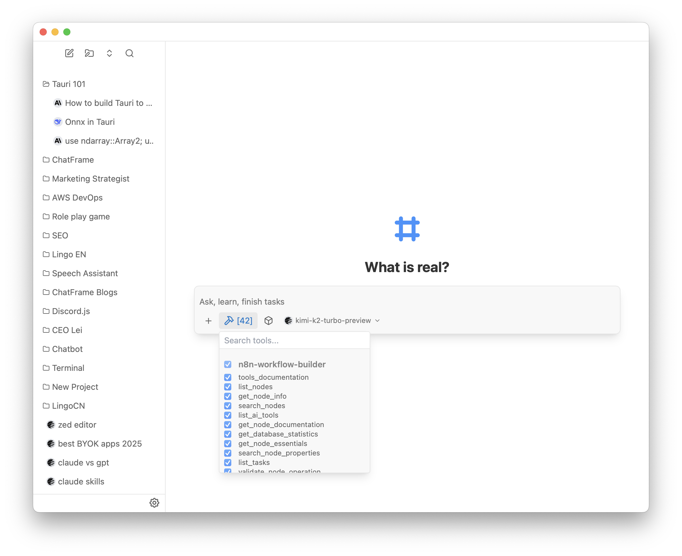
Task: Uncheck the tools_documentation checkbox
Action: (x=228, y=377)
